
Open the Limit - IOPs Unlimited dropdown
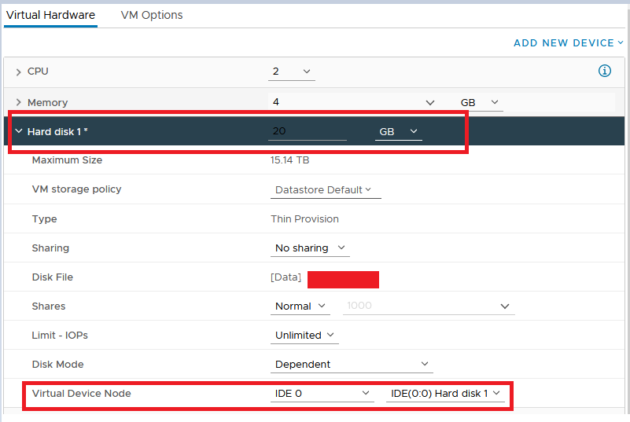pos(305,336)
